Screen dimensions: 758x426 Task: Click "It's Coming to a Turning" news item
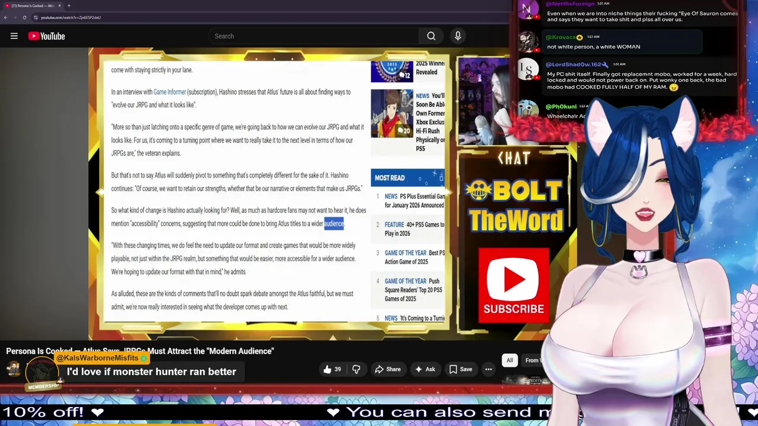(415, 318)
